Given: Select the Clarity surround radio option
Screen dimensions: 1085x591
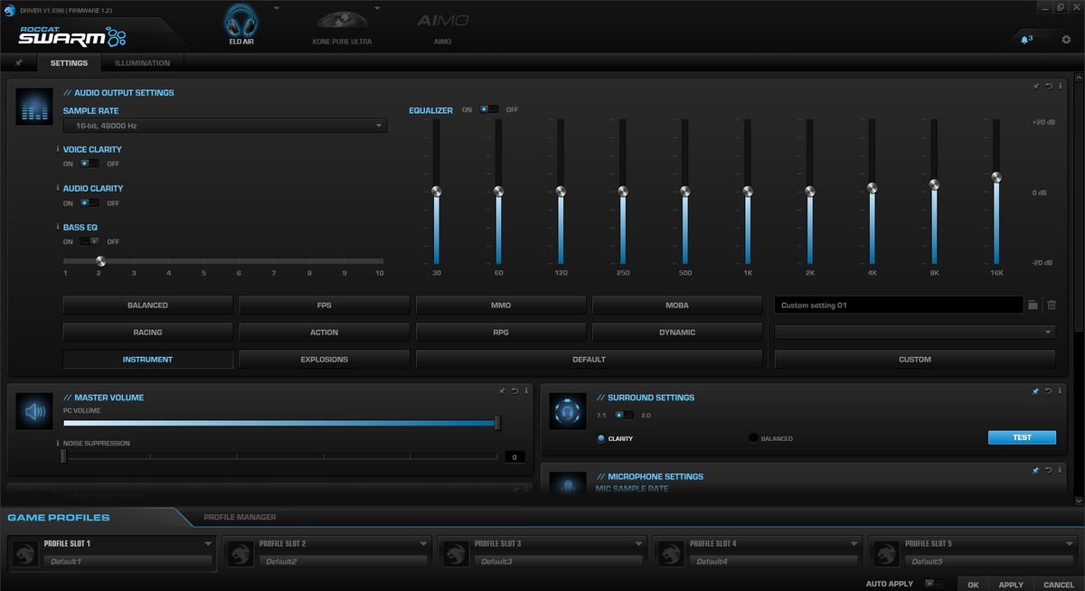Looking at the screenshot, I should pos(601,438).
